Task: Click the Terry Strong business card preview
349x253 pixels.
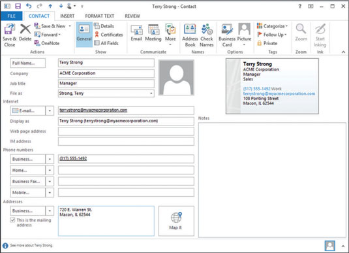Action: (272, 86)
